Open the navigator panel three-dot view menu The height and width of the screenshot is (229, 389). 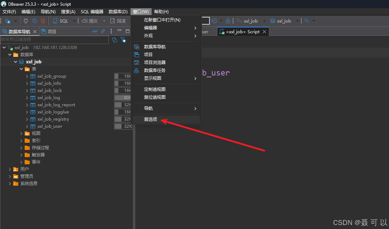tap(111, 31)
